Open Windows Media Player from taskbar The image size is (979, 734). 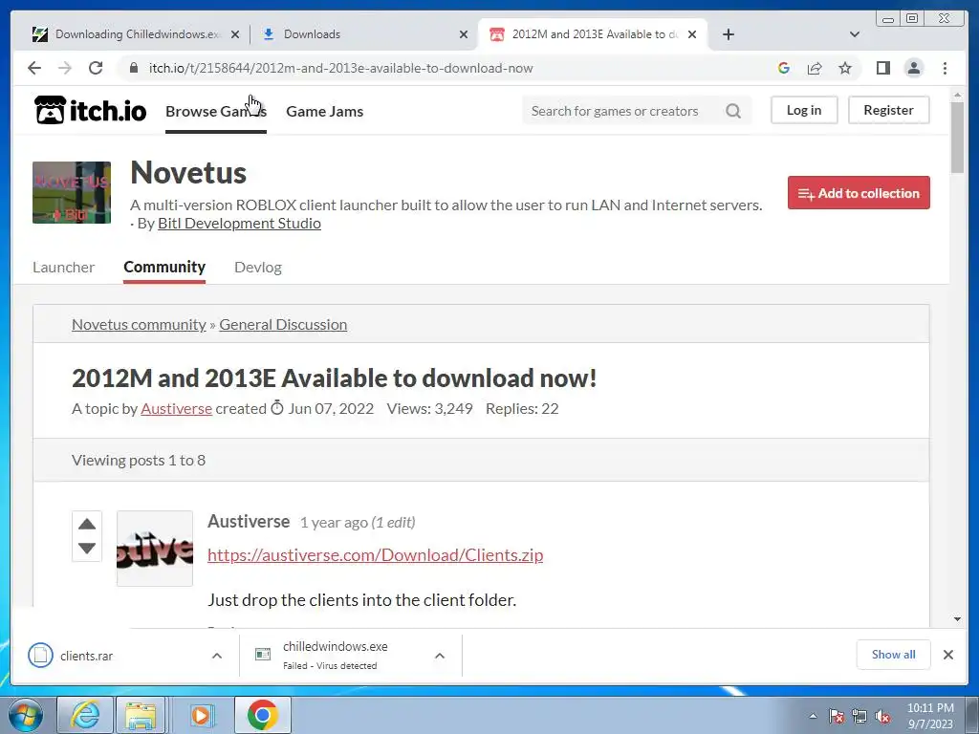201,715
